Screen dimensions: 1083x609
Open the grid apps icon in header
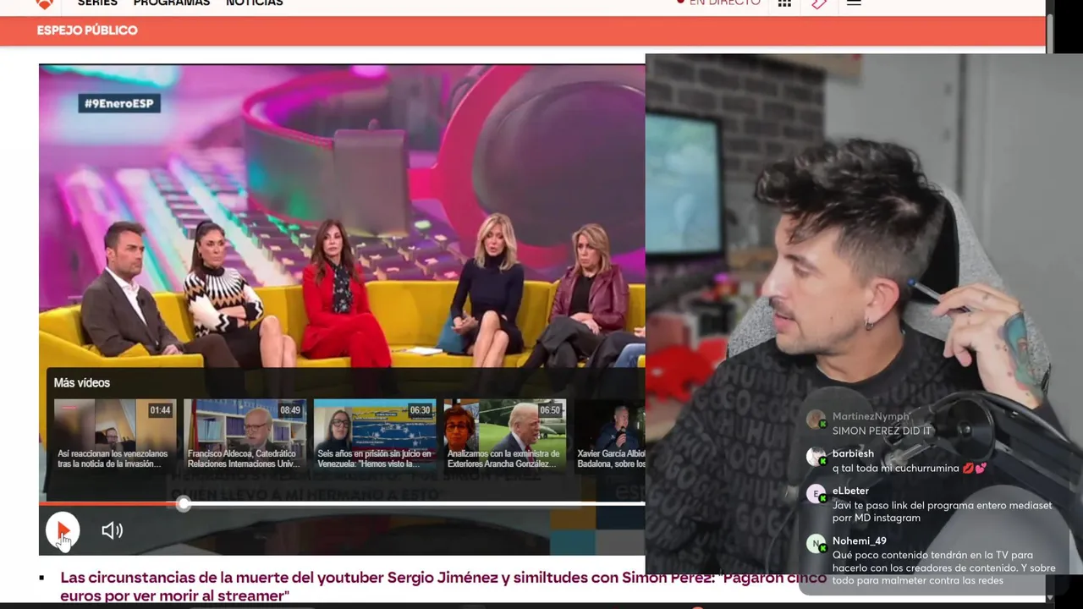click(784, 3)
